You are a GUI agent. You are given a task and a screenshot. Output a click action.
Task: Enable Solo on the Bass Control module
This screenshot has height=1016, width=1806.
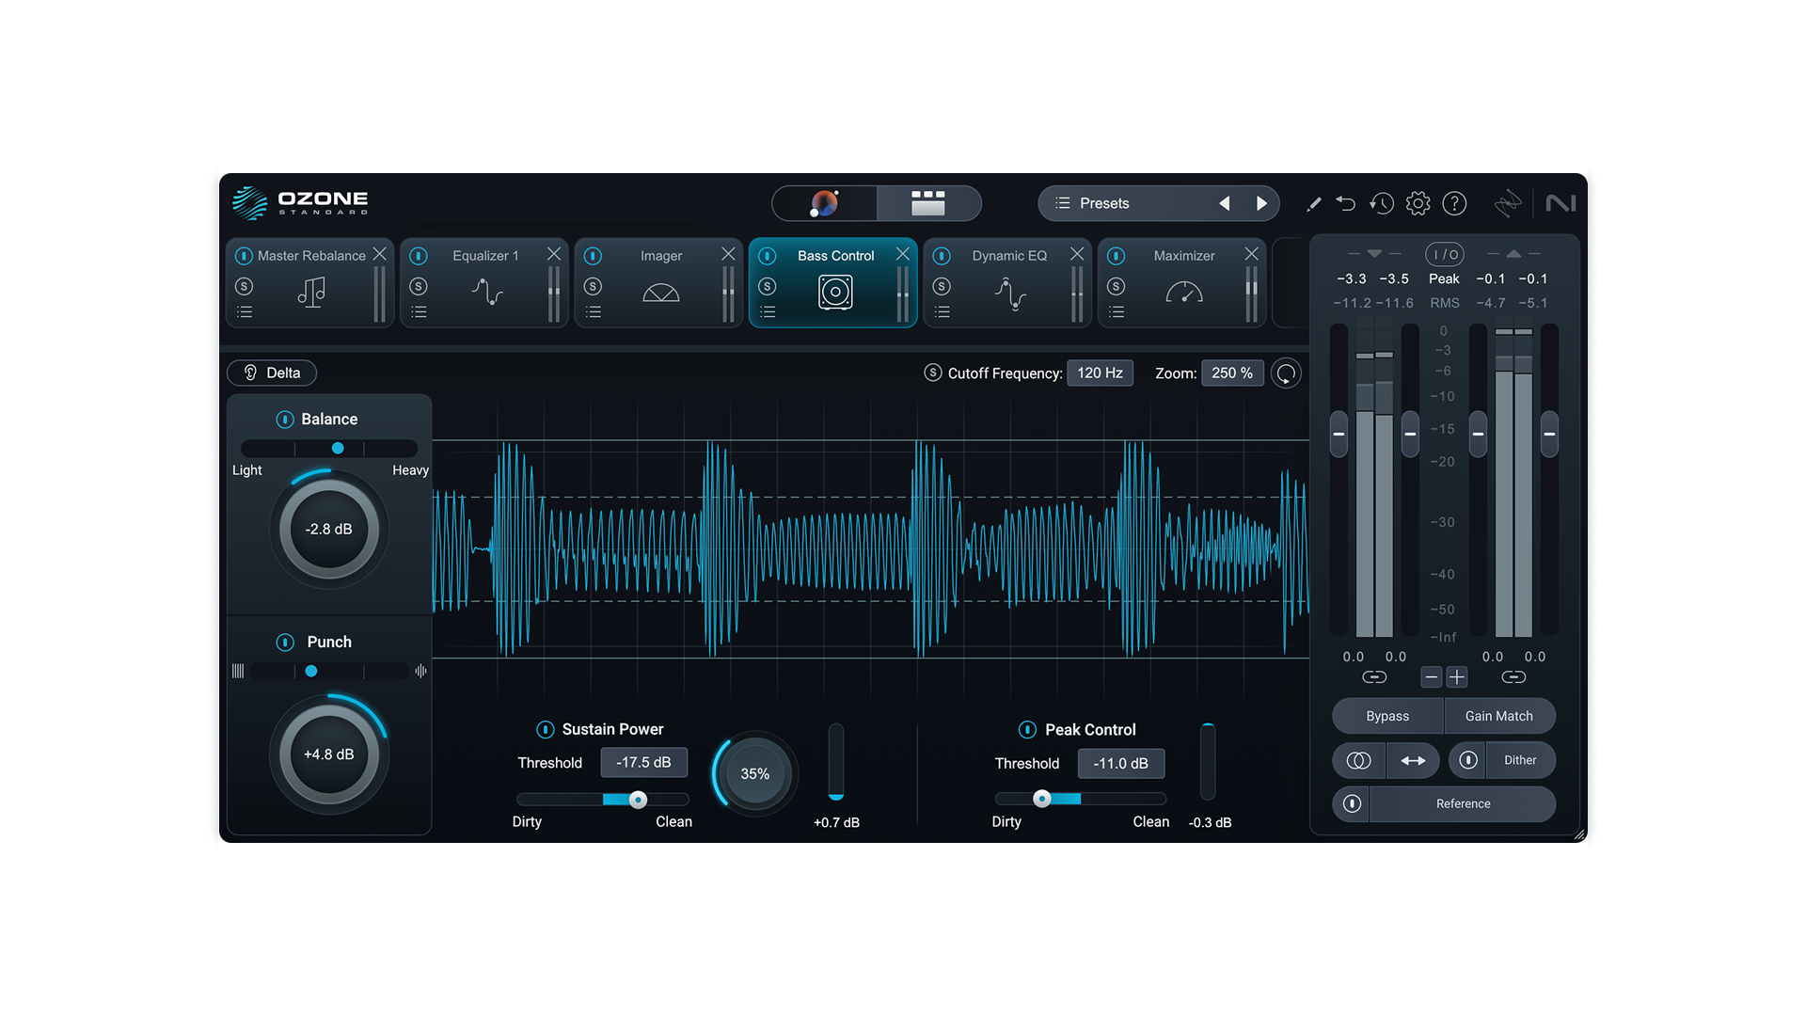point(768,286)
